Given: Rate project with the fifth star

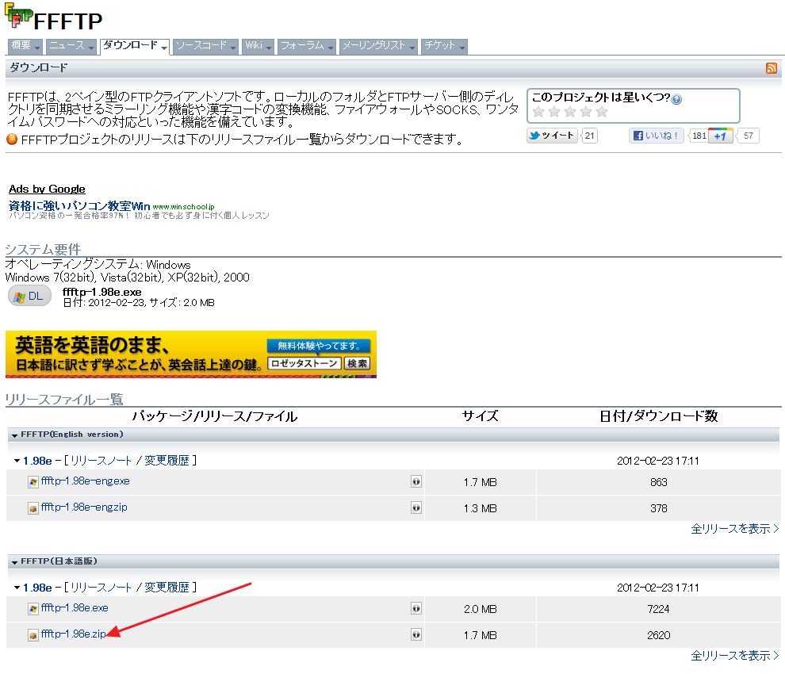Looking at the screenshot, I should point(602,112).
